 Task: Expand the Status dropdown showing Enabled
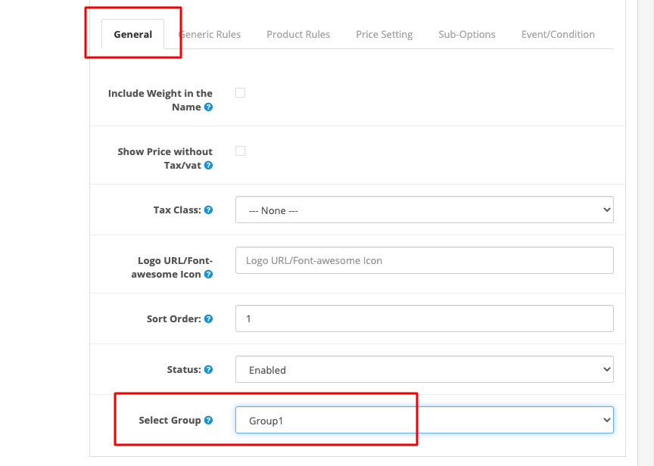(424, 369)
